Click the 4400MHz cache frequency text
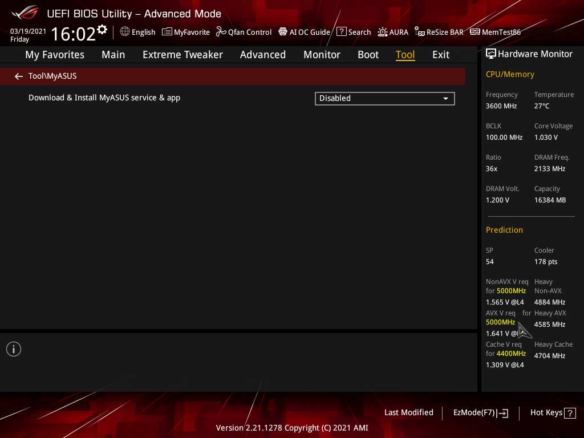This screenshot has height=438, width=584. 511,354
